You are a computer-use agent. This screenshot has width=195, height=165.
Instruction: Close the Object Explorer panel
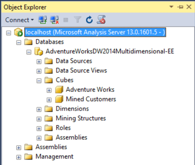tap(189, 7)
